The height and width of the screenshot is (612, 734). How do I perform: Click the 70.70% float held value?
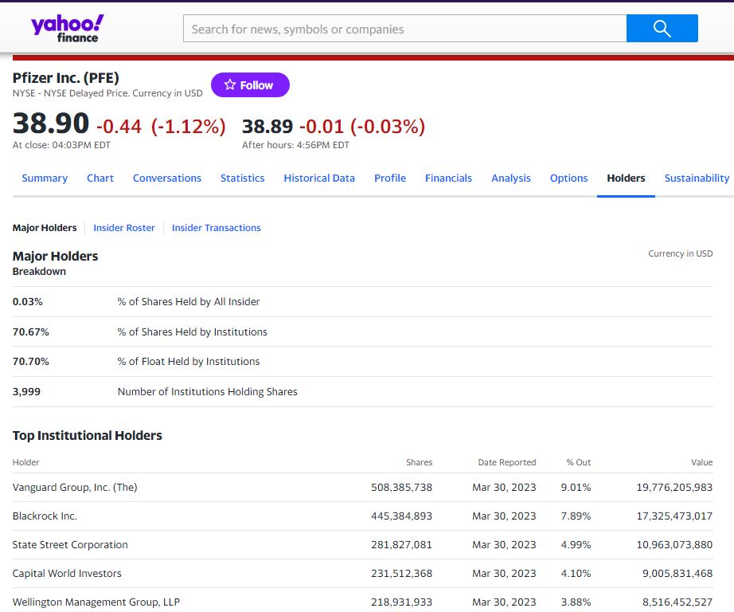pyautogui.click(x=31, y=361)
